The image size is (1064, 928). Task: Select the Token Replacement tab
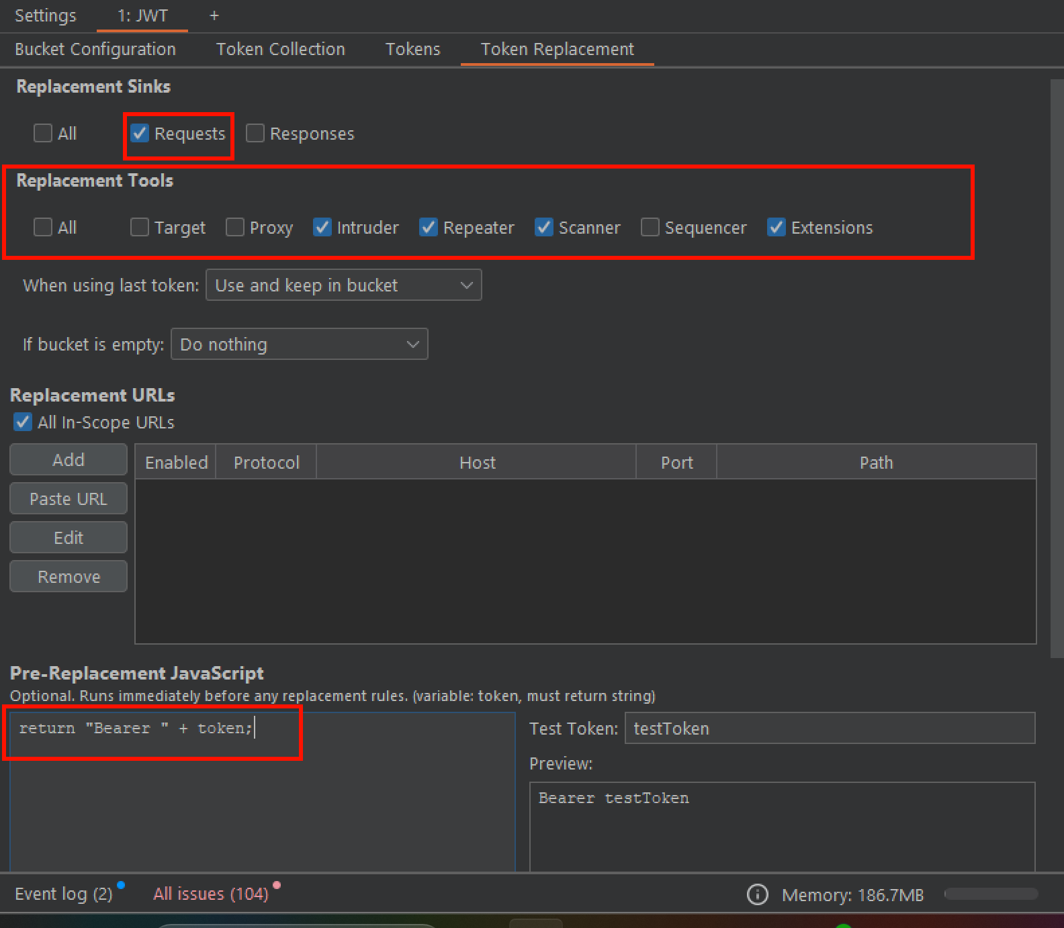click(x=558, y=49)
